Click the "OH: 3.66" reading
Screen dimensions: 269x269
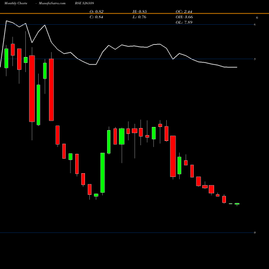point(184,17)
